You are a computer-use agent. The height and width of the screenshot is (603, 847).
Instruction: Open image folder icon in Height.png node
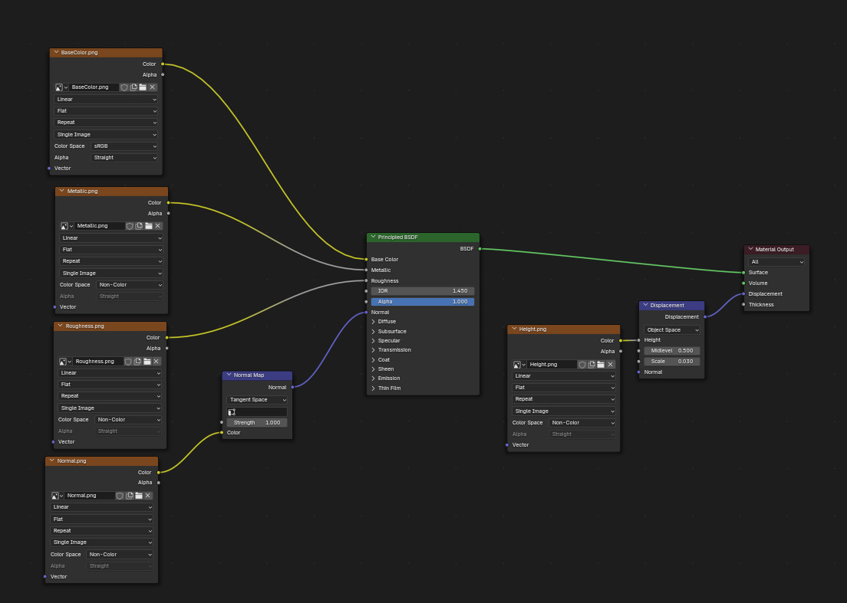click(601, 365)
